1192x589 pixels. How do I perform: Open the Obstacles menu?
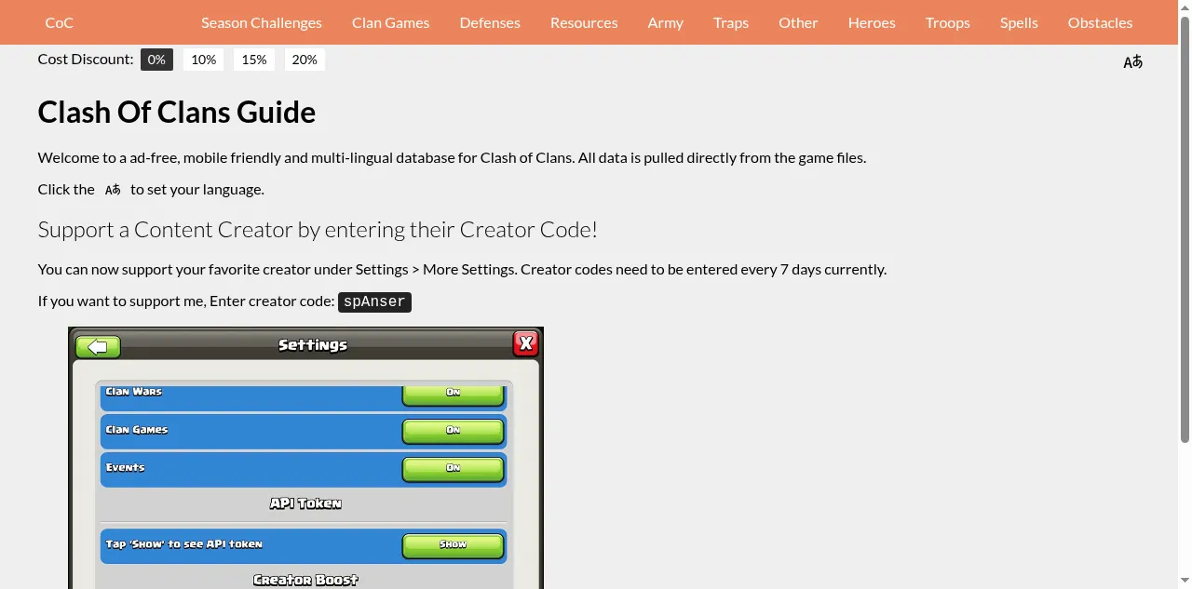(1101, 22)
